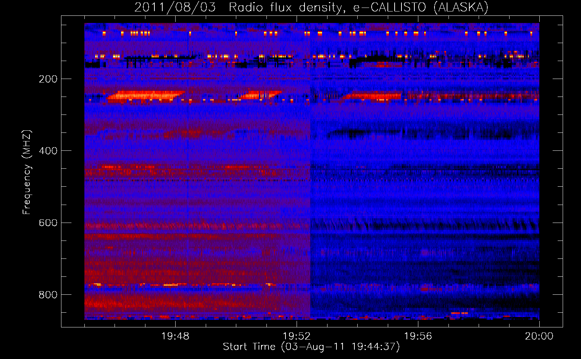Click the "Frequency (MHZ)" axis label
The image size is (581, 359).
(27, 172)
